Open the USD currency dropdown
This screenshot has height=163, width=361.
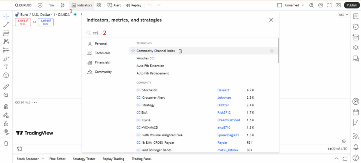click(x=343, y=15)
